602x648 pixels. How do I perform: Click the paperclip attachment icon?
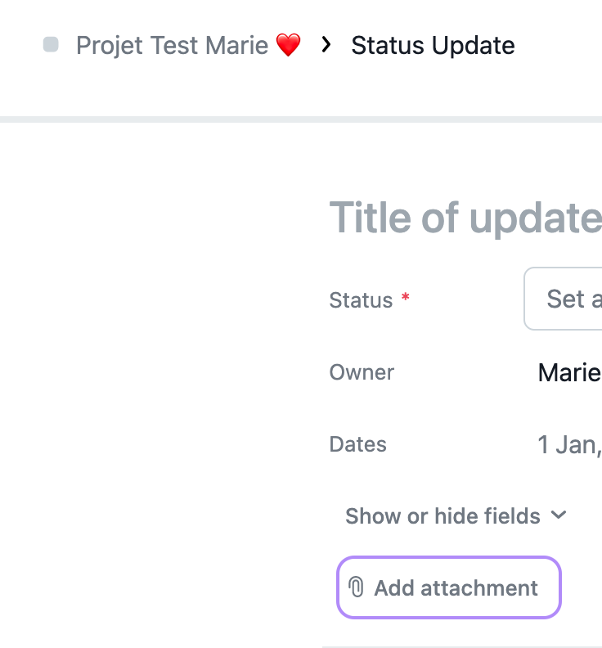357,587
